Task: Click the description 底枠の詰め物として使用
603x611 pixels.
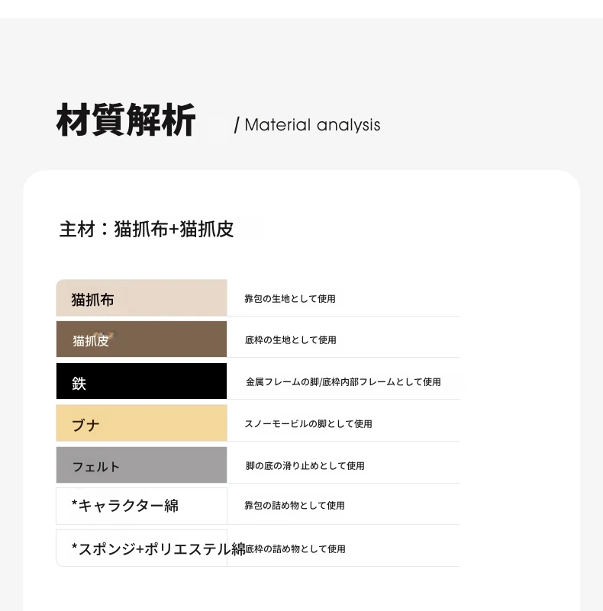Action: pos(295,549)
